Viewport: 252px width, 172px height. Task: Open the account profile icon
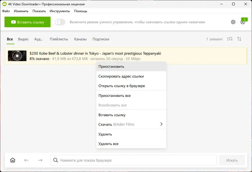[x=242, y=22]
